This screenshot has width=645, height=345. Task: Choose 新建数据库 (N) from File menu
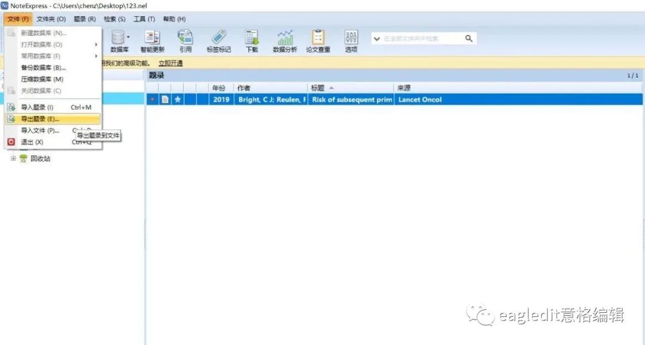tap(53, 33)
